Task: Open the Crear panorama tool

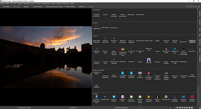Action: [140, 75]
